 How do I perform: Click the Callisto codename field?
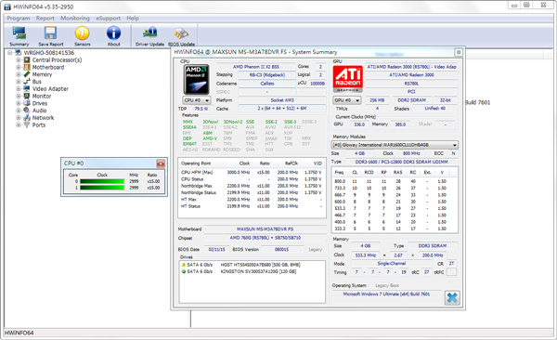click(x=267, y=84)
